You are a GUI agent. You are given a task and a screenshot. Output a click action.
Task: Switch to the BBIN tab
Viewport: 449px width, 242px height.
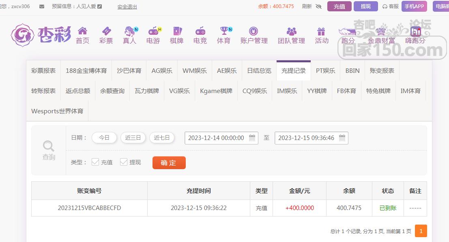tap(352, 70)
